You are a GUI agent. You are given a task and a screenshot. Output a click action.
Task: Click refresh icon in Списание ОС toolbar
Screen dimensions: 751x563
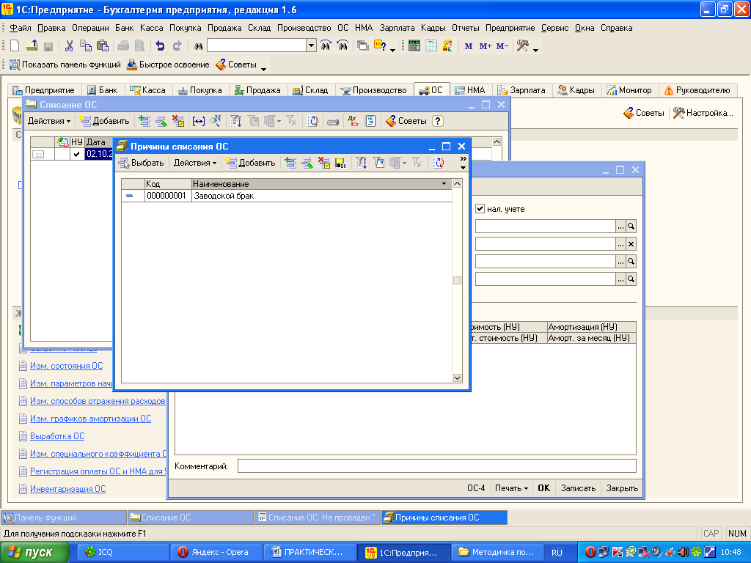tap(312, 121)
